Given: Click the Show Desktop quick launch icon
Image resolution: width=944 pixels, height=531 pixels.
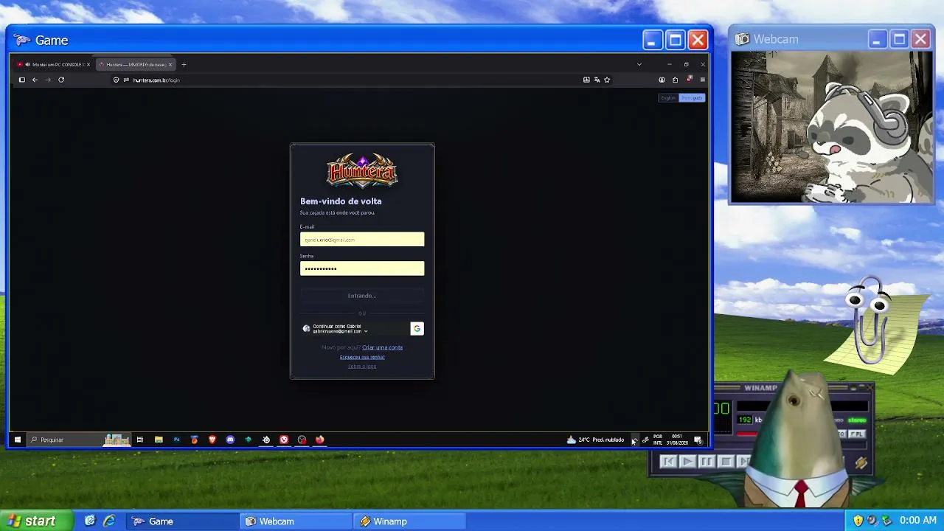Looking at the screenshot, I should (x=90, y=521).
